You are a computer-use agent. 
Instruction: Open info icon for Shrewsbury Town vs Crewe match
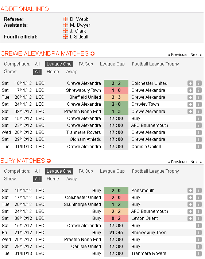coord(199,90)
